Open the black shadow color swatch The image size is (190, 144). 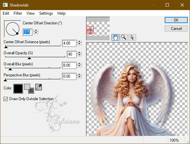point(18,89)
